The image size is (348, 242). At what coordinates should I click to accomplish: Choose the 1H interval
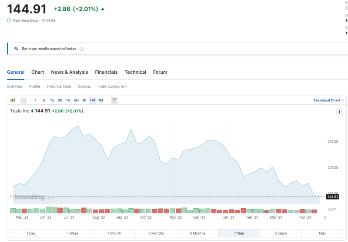pos(68,100)
